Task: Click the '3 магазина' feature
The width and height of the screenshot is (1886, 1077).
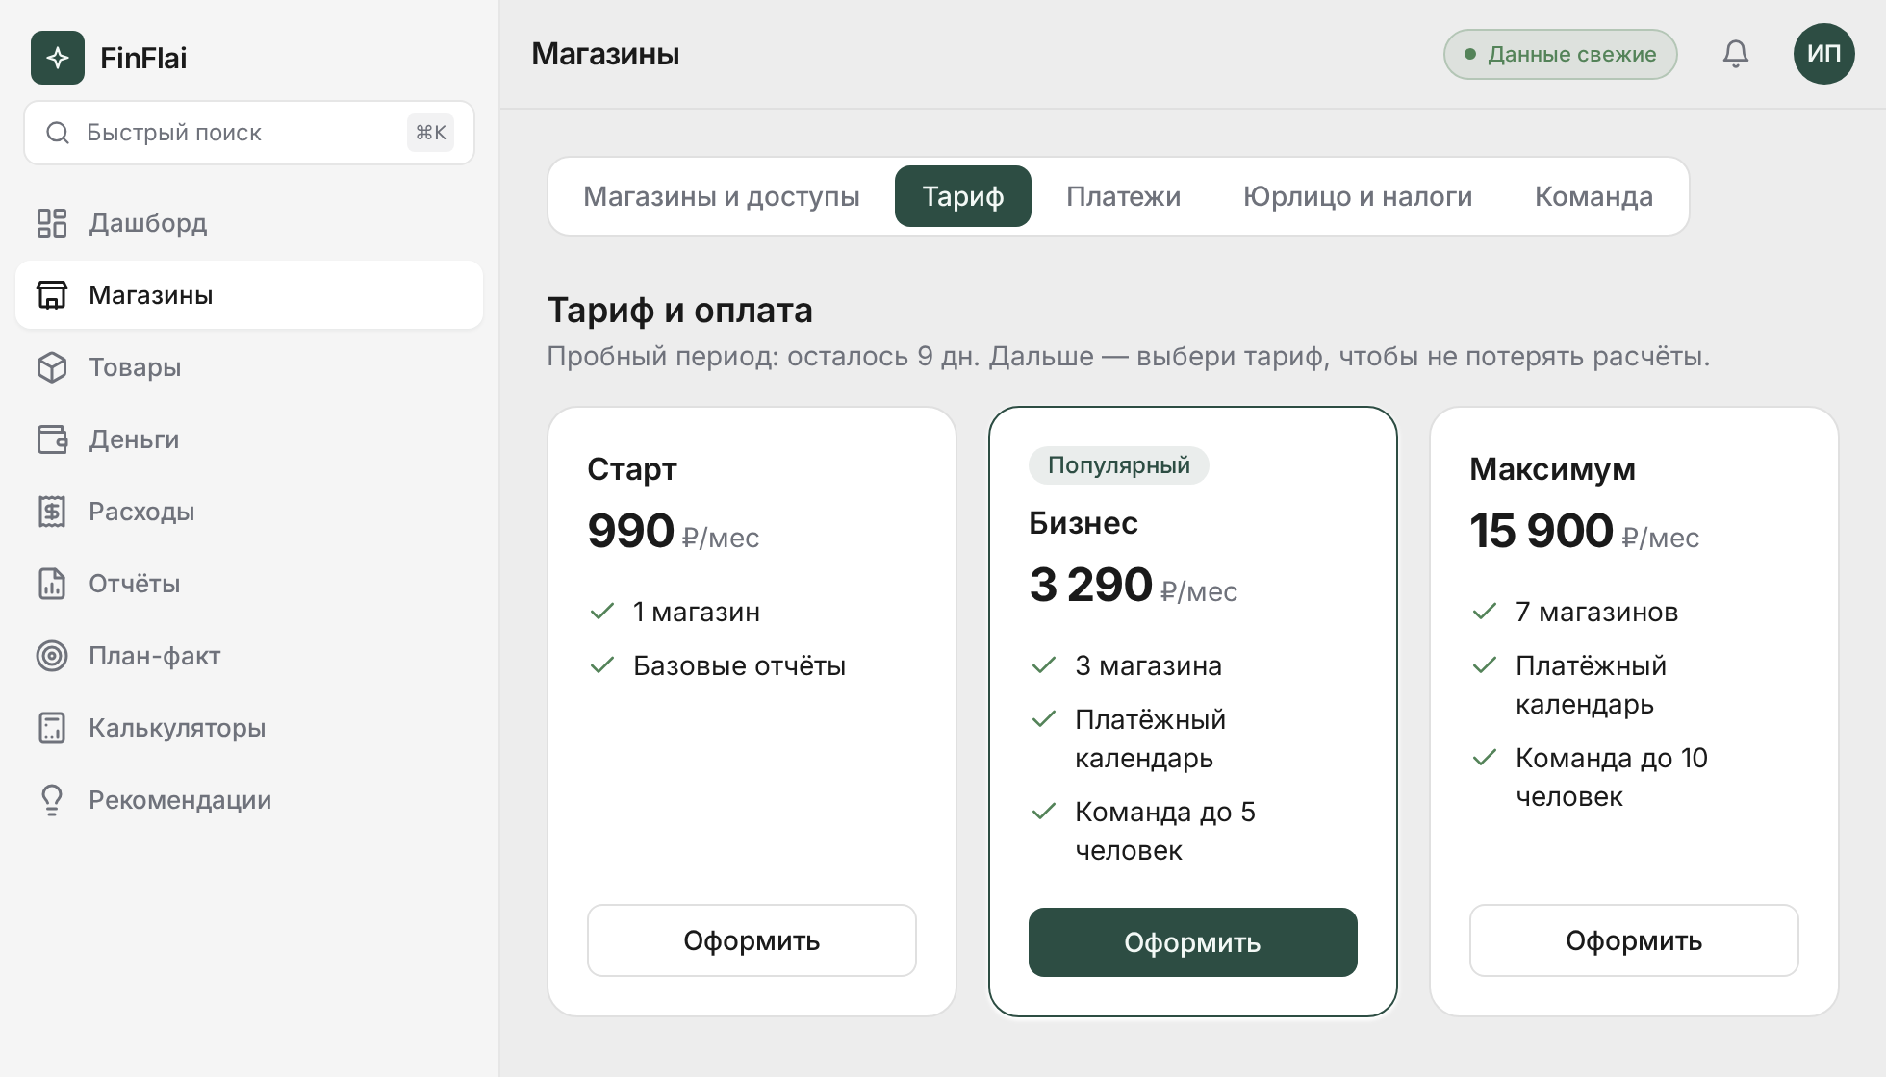Action: (x=1148, y=665)
